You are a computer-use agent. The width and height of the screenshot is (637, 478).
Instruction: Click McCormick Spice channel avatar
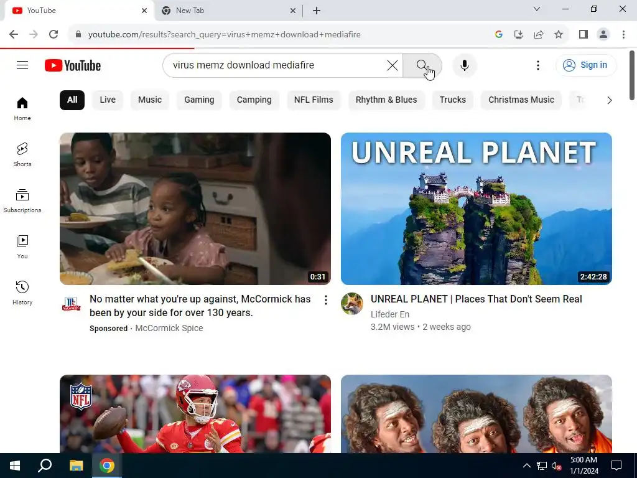click(x=71, y=304)
